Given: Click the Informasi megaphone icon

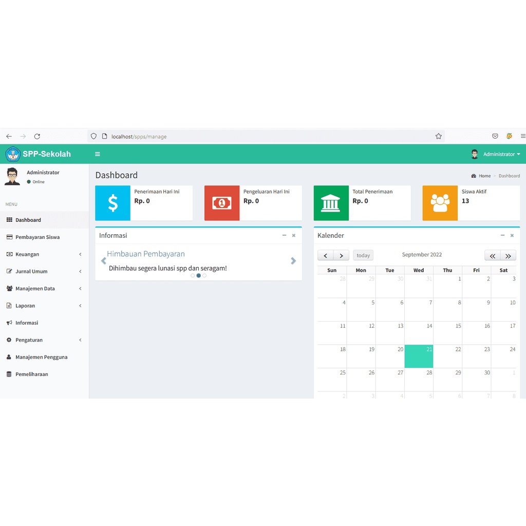Looking at the screenshot, I should (9, 323).
